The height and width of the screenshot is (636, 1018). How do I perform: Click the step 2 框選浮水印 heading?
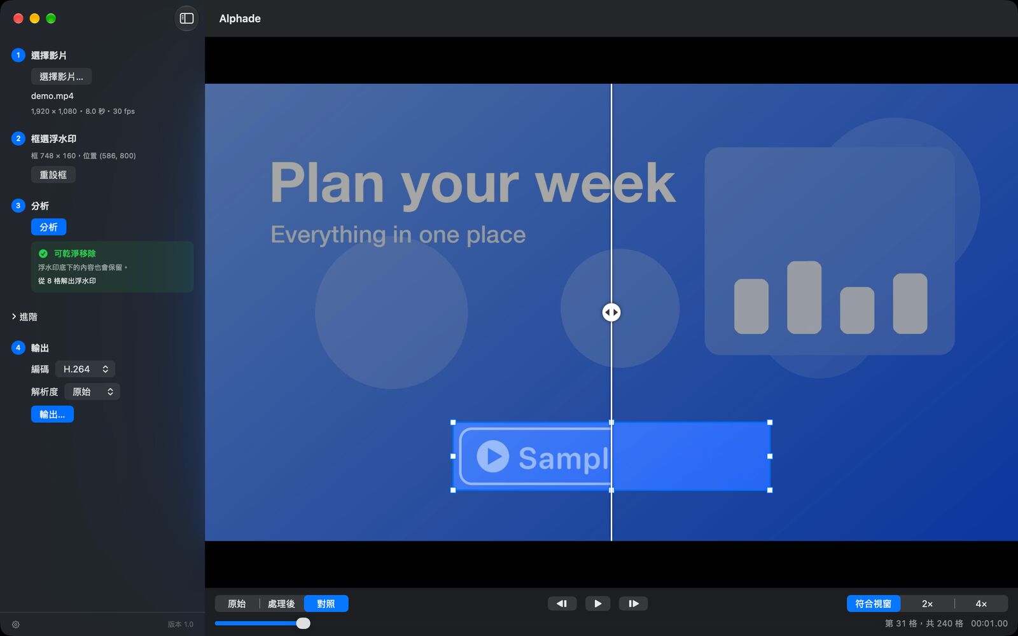pyautogui.click(x=53, y=139)
